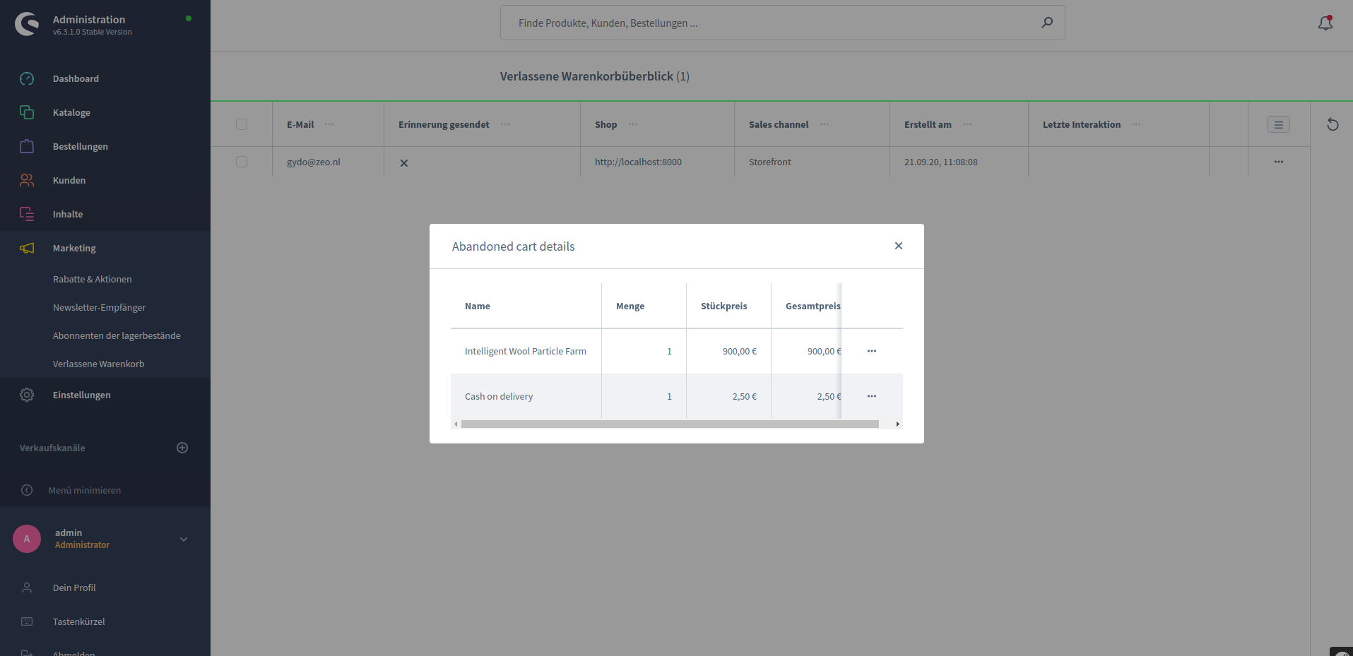Open context menu for gydo@zeo.nl row
1353x656 pixels.
(x=1279, y=162)
